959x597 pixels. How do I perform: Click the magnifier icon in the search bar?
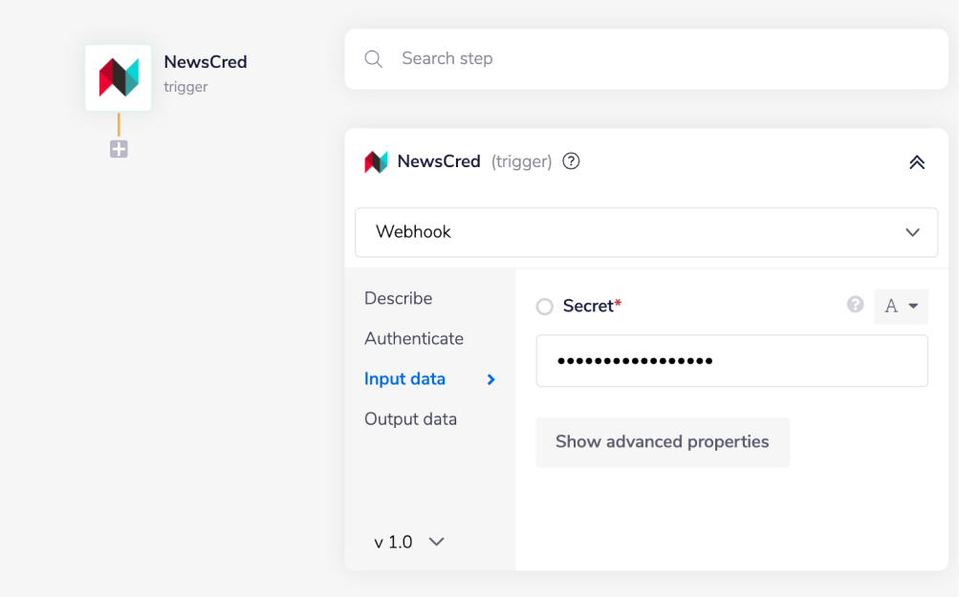coord(373,58)
